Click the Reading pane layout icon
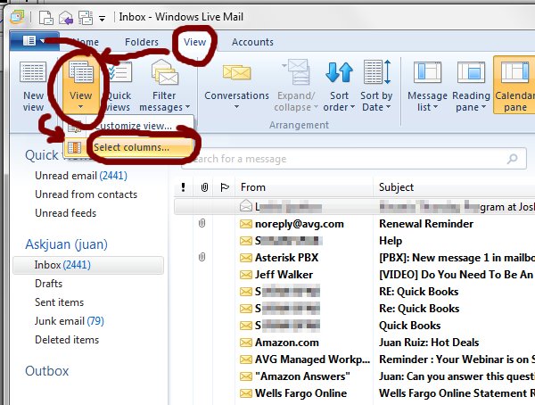The image size is (535, 405). 471,72
